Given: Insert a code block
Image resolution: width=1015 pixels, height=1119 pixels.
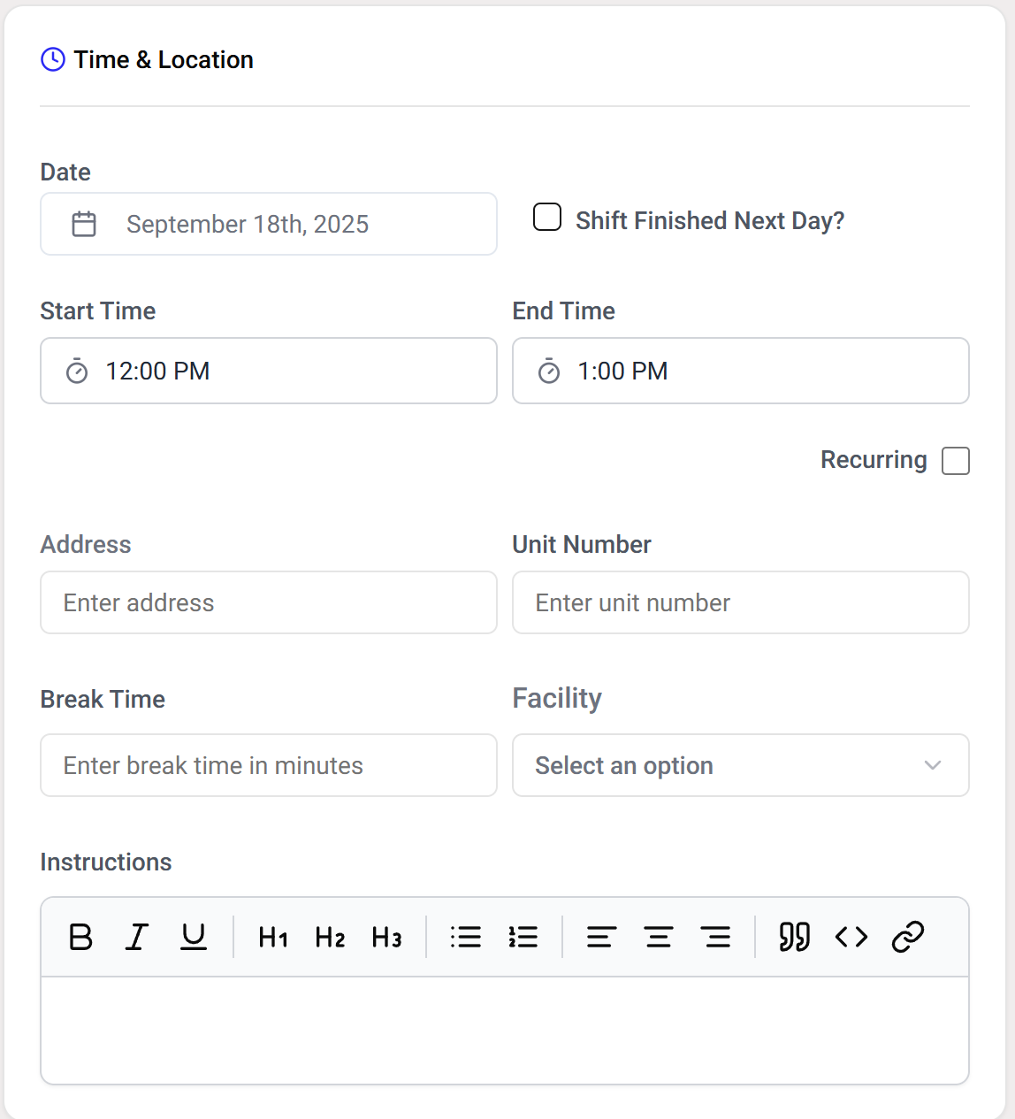Looking at the screenshot, I should [851, 937].
